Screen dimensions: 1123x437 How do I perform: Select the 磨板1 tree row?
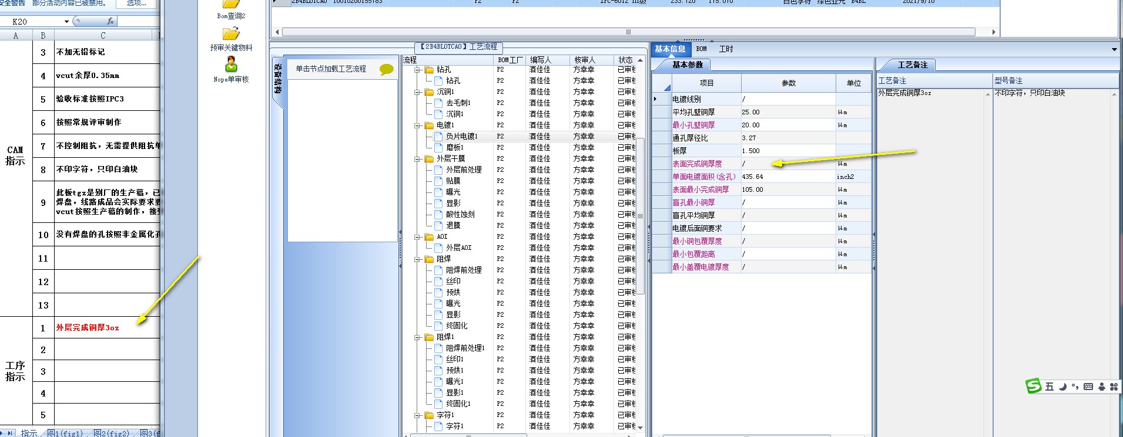coord(455,148)
